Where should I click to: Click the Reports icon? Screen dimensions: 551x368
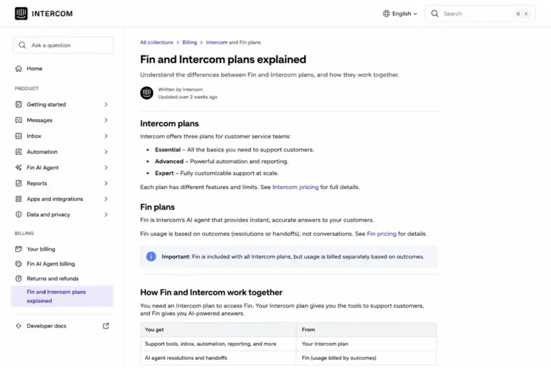[19, 183]
